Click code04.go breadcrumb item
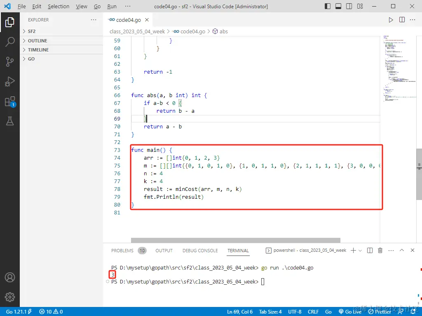This screenshot has width=422, height=316. [x=189, y=31]
